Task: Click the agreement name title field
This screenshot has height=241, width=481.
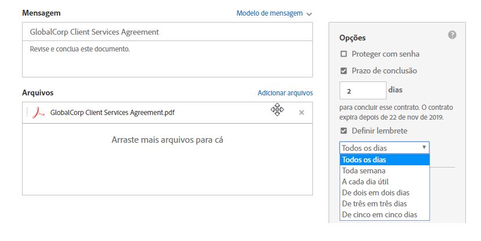Action: 167,32
